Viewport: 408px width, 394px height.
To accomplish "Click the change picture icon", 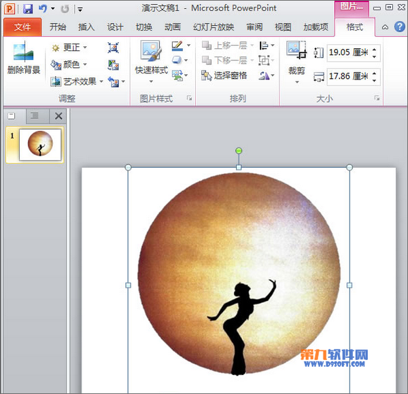I will tap(113, 65).
